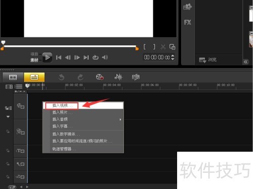253x189 pixels.
Task: Open the sound mixer
Action: (118, 77)
